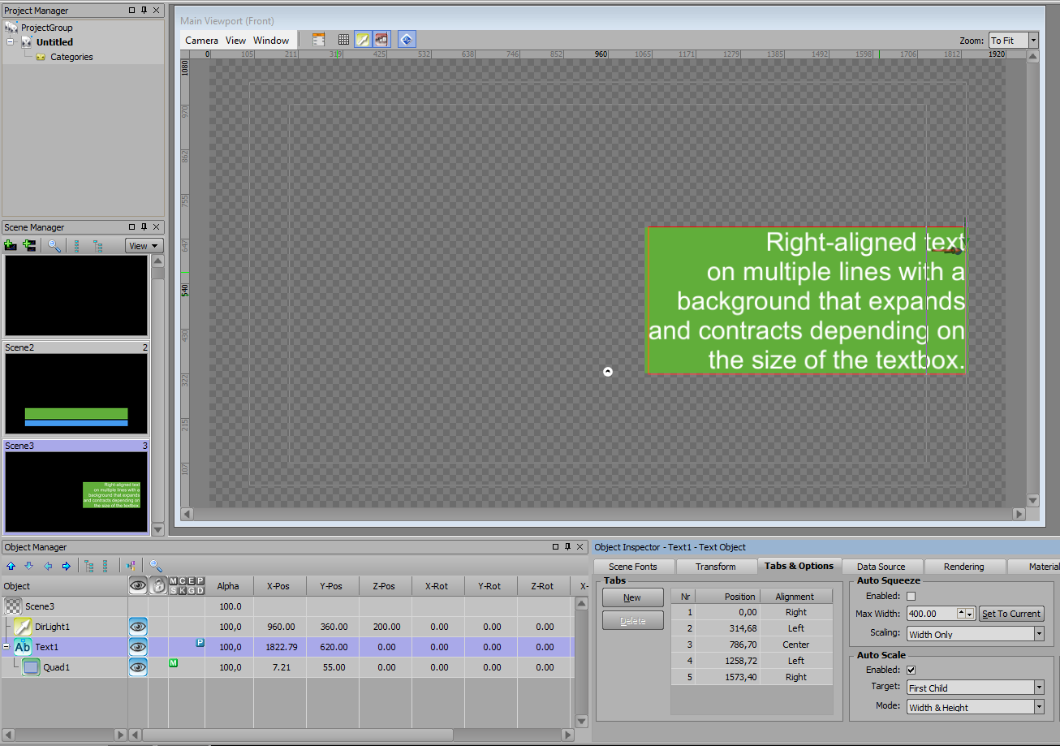Open the View menu in the viewport
This screenshot has height=746, width=1060.
tap(235, 40)
